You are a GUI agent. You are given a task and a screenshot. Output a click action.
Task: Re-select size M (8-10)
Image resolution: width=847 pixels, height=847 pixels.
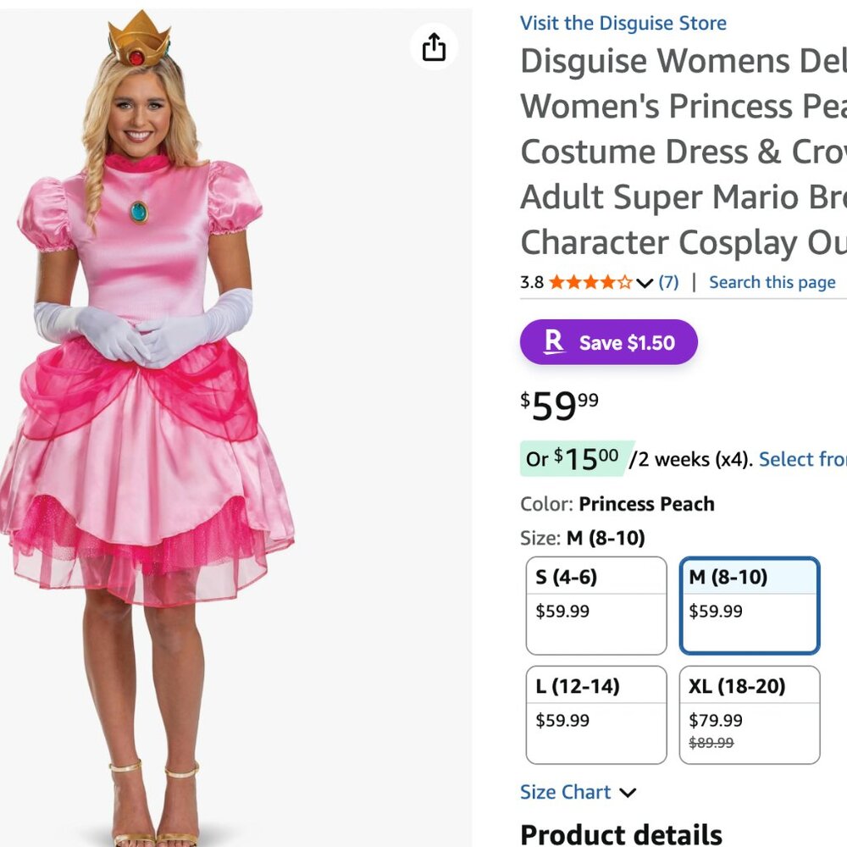point(749,604)
